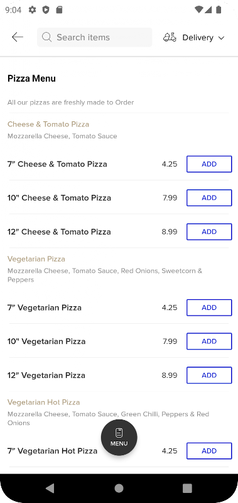Add 12" Vegetarian Pizza to order
This screenshot has width=238, height=503.
coord(209,375)
